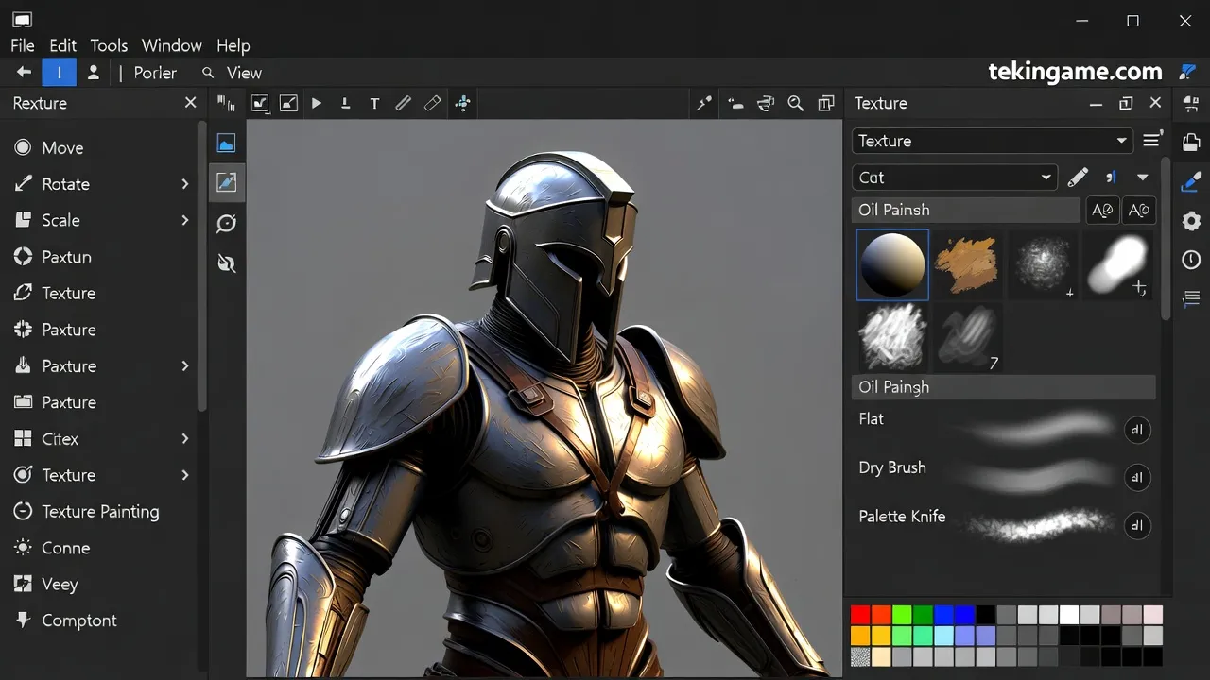The image size is (1210, 680).
Task: Select the blue image icon in vertical toolbar
Action: coord(226,144)
